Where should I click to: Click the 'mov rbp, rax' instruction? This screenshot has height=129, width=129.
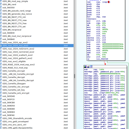96,17
